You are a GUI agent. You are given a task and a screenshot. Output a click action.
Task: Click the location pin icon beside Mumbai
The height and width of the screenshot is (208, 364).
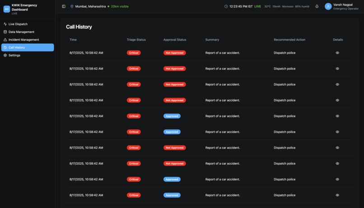72,6
